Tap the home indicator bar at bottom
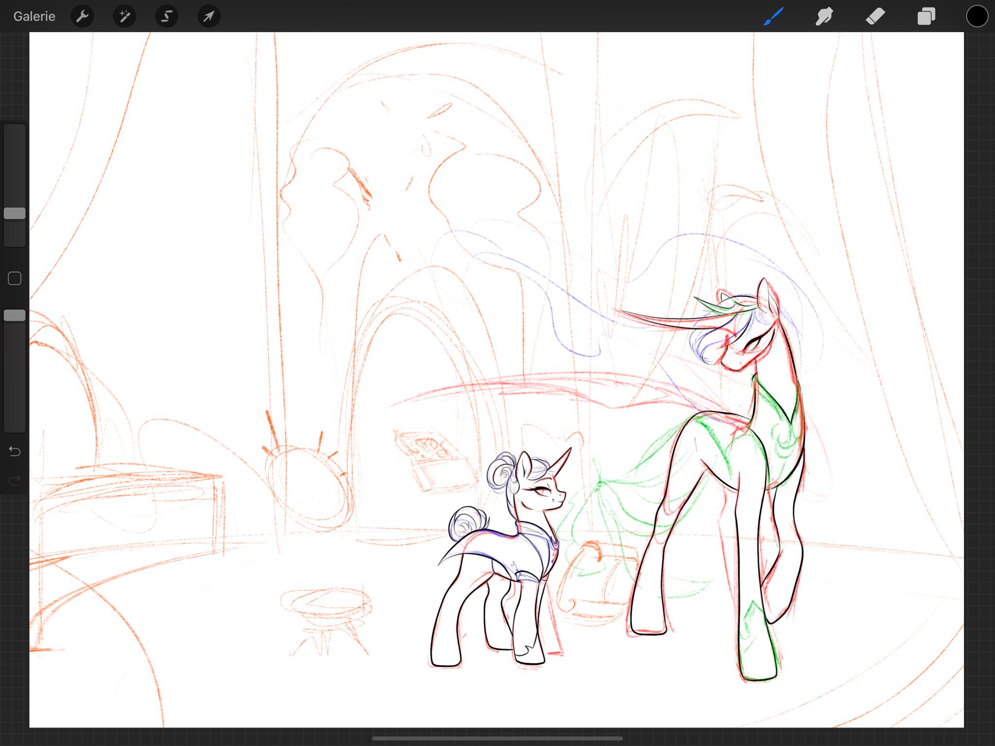 497,738
